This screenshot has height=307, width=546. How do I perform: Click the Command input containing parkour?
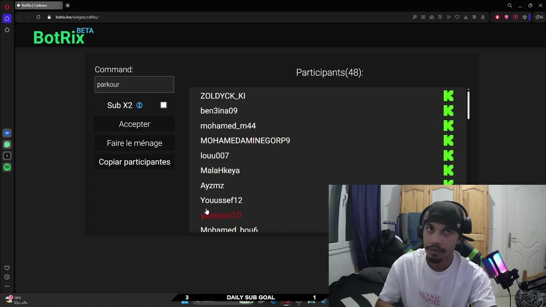[x=134, y=84]
